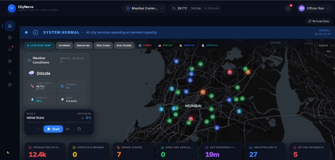335x160 pixels.
Task: Click the Hospitals Nearby icon
Action: point(74,148)
